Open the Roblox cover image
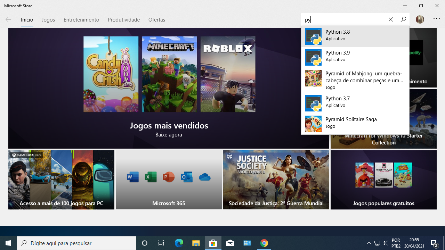The height and width of the screenshot is (250, 445). click(228, 74)
